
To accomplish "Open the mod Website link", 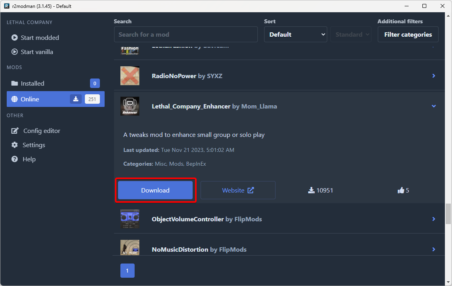I will pos(238,191).
